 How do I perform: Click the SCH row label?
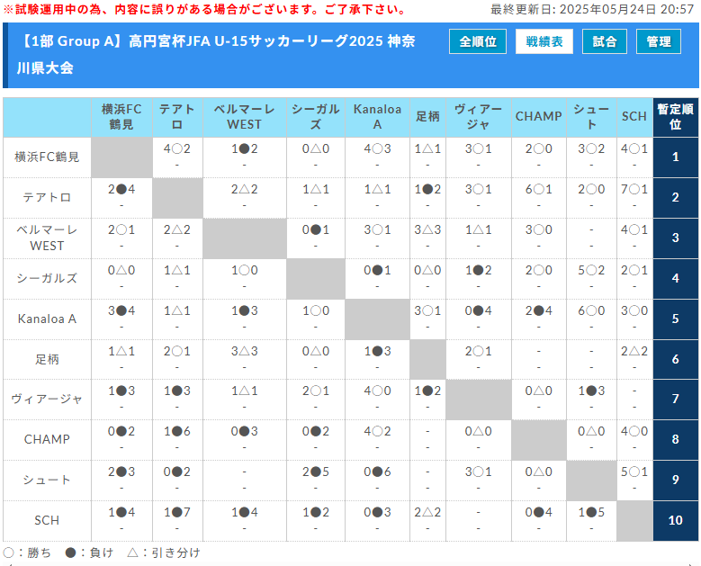47,521
